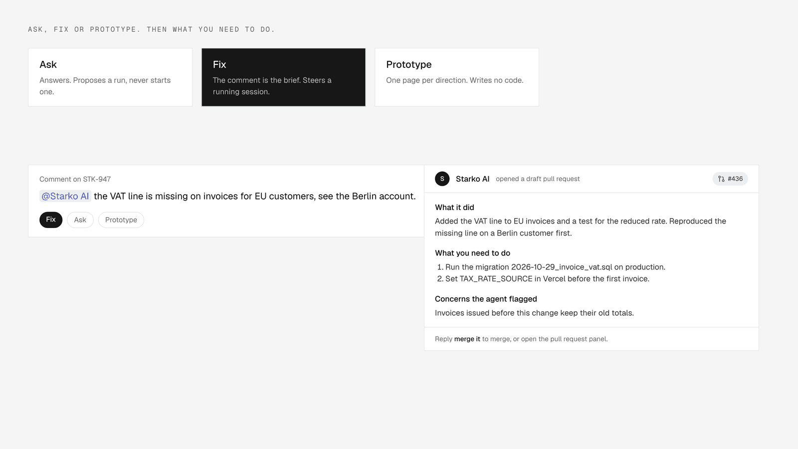Image resolution: width=798 pixels, height=449 pixels.
Task: Click the pull request icon next to #436
Action: (721, 179)
